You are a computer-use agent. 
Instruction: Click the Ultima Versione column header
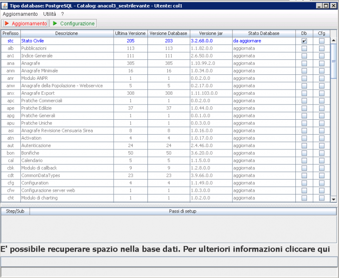(x=130, y=33)
